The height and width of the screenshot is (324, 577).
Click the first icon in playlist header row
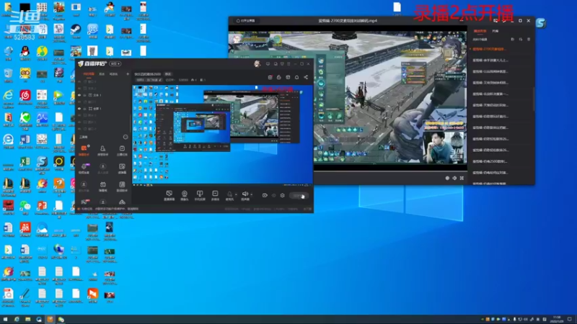pyautogui.click(x=512, y=40)
